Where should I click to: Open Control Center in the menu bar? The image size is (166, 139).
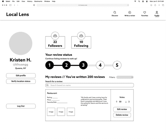point(147,1)
